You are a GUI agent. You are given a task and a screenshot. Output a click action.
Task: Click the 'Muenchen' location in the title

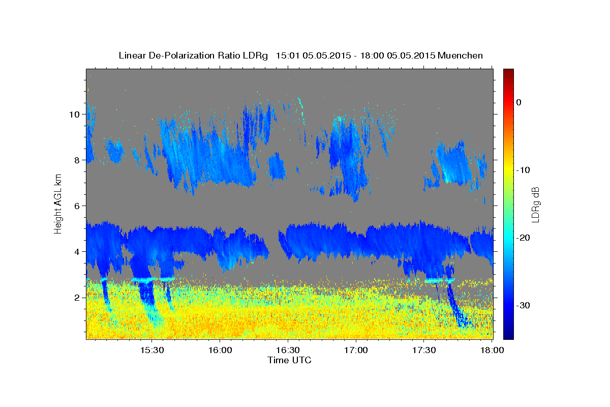[x=461, y=55]
